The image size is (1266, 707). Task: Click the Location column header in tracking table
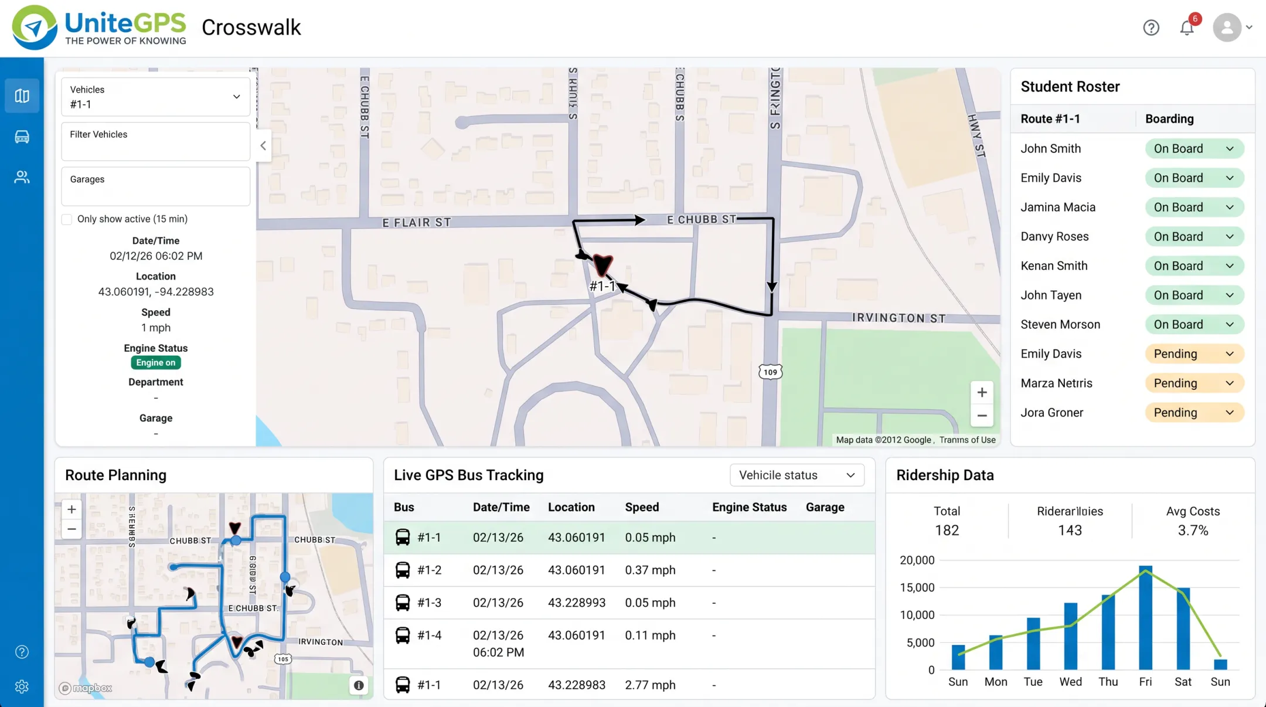pos(571,507)
